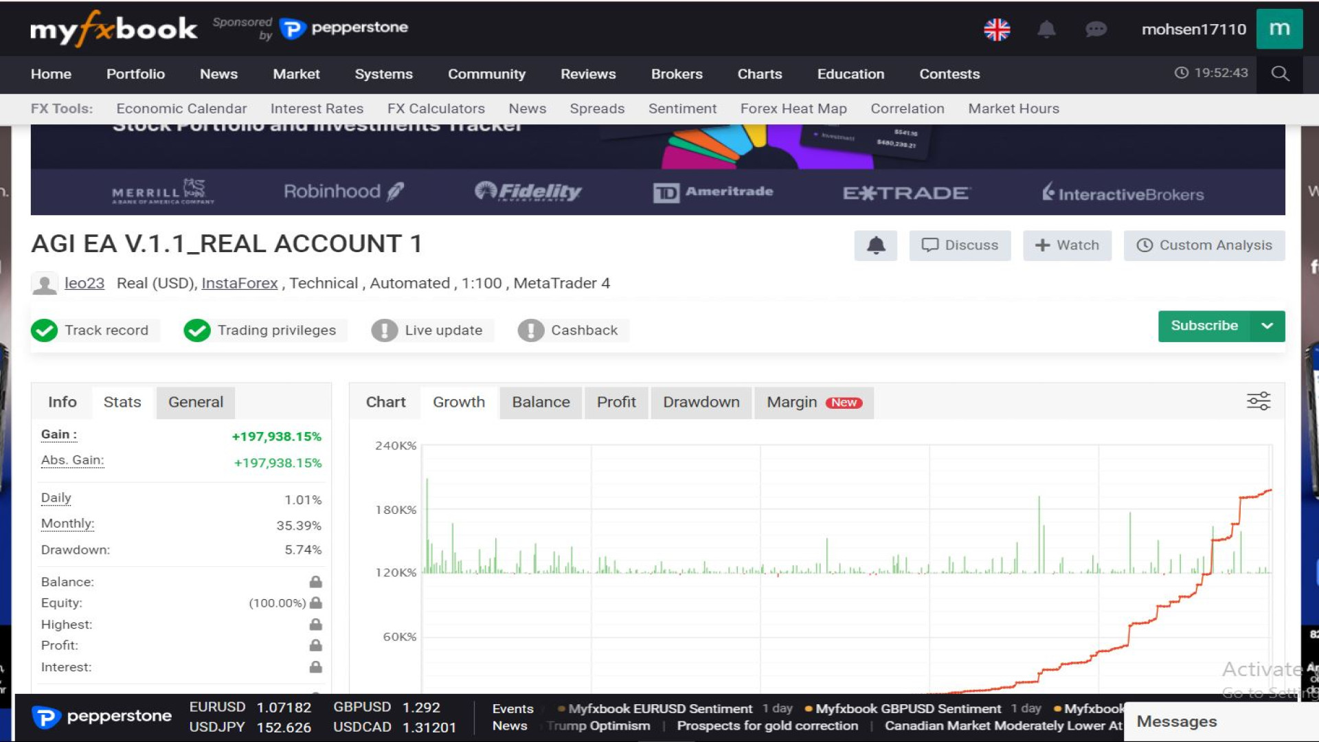Click the Merrill logo in banner
Viewport: 1319px width, 742px height.
(163, 191)
